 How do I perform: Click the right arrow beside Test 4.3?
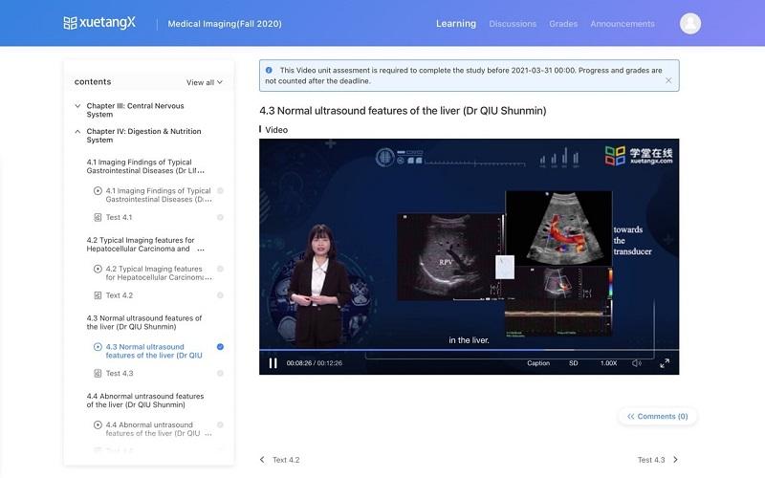(675, 460)
